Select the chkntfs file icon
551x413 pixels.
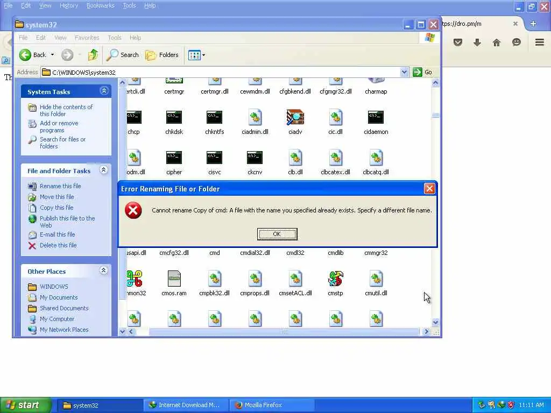pyautogui.click(x=214, y=117)
